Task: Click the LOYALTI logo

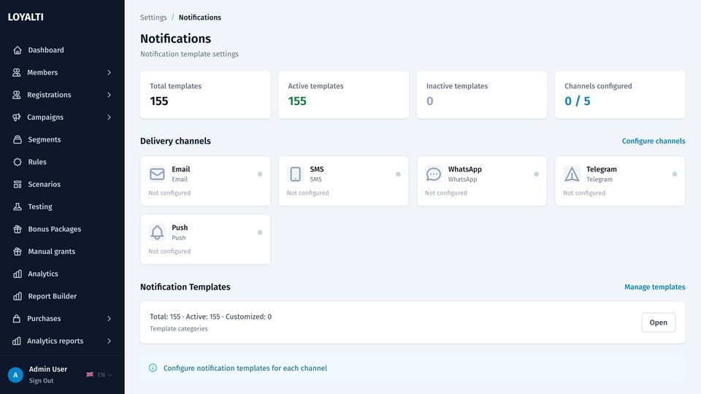Action: pyautogui.click(x=26, y=17)
